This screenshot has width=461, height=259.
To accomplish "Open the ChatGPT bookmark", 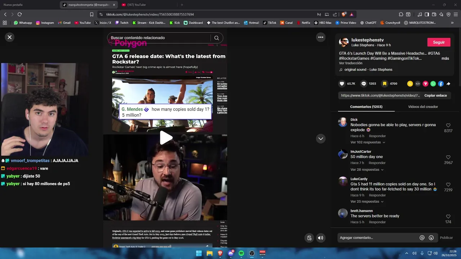I will 368,23.
